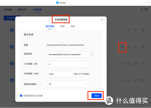151x108 pixels.
Task: Click the help question mark at top right
Action: [x=149, y=3]
